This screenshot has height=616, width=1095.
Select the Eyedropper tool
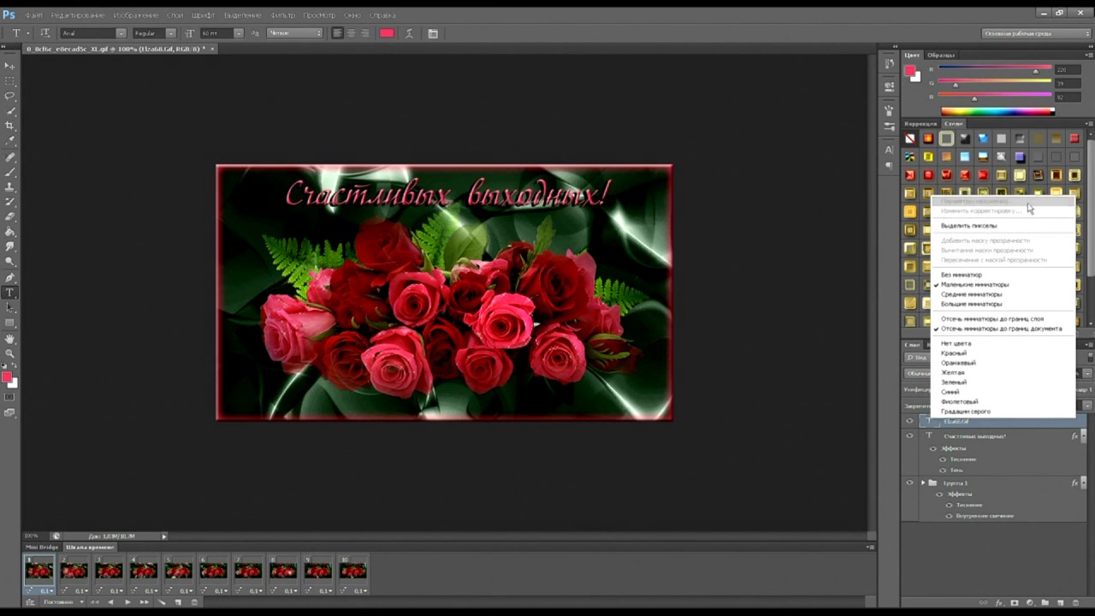coord(10,140)
